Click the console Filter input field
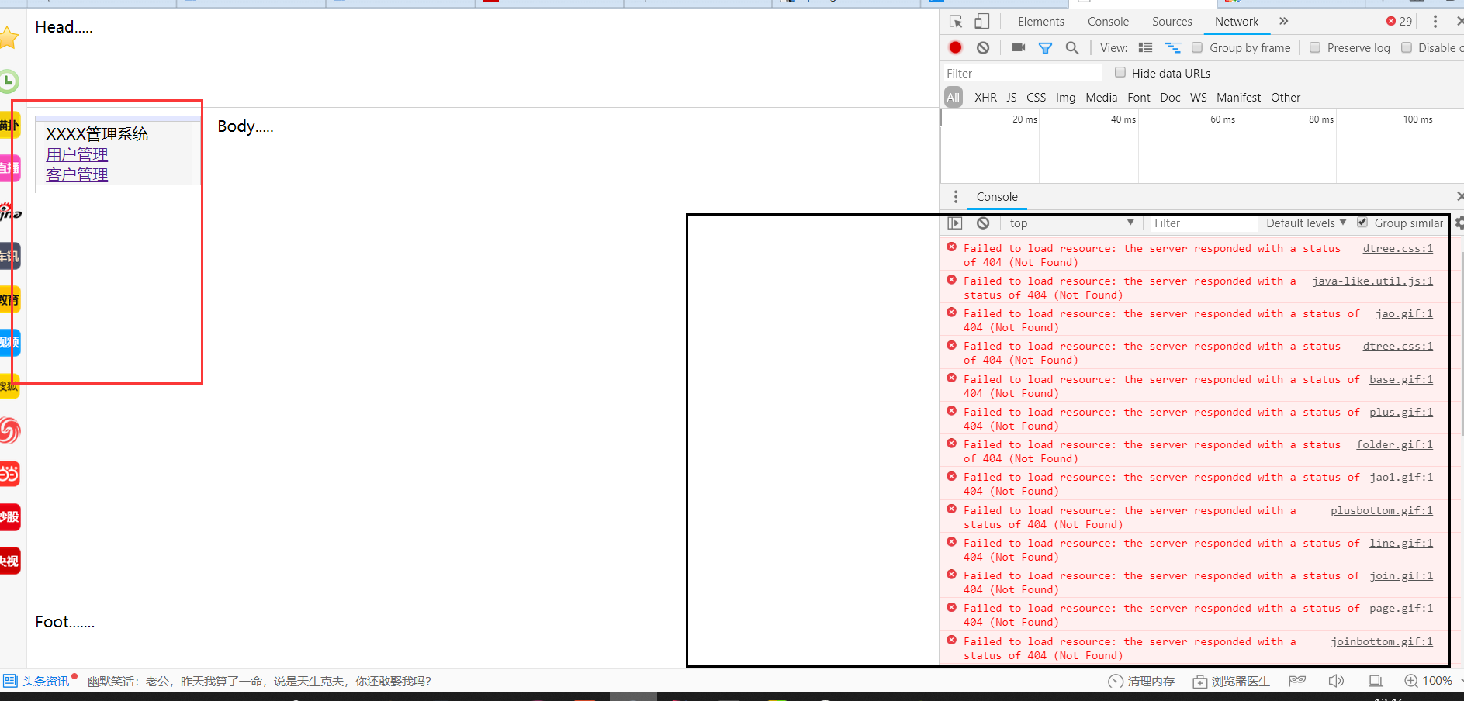The width and height of the screenshot is (1464, 701). pyautogui.click(x=1203, y=223)
